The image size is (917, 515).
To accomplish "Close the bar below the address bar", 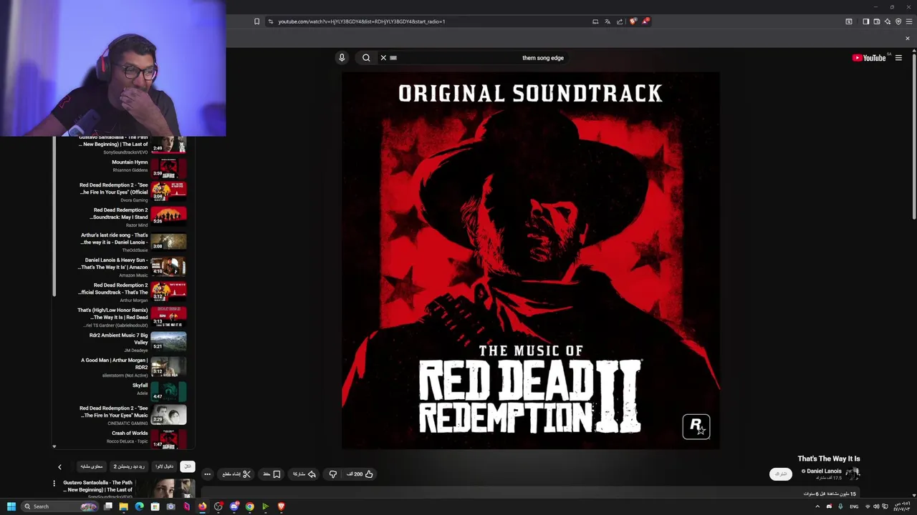I will (908, 38).
